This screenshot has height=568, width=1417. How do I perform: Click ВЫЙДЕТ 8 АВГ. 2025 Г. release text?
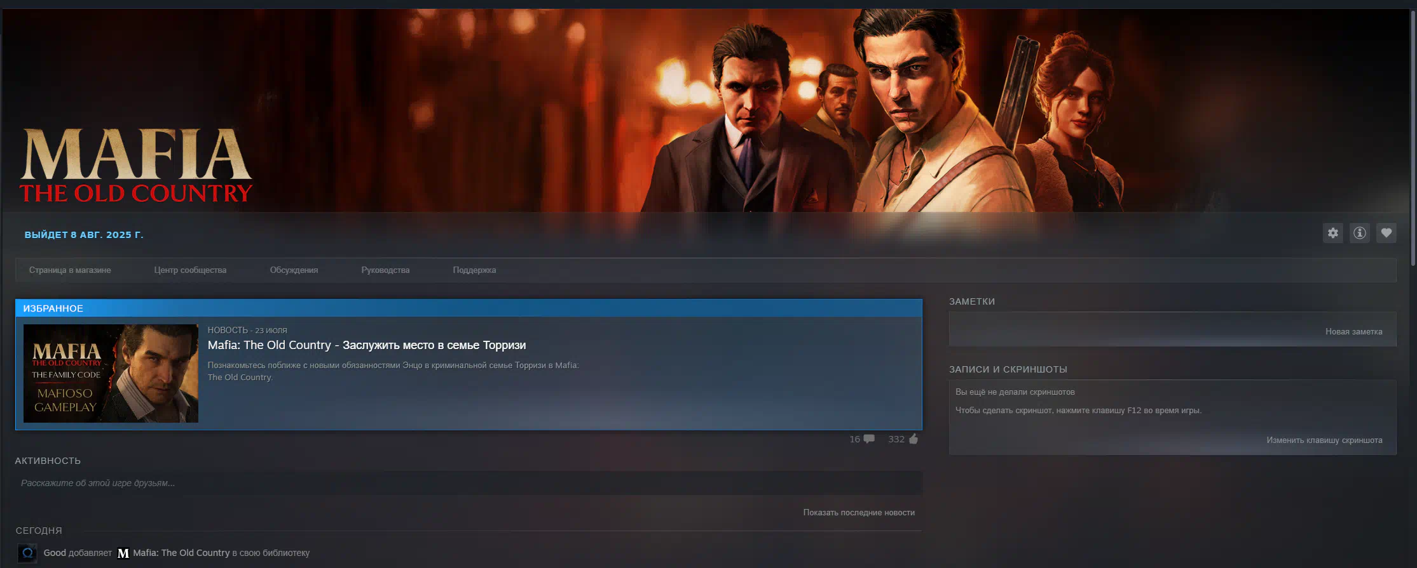pos(84,235)
